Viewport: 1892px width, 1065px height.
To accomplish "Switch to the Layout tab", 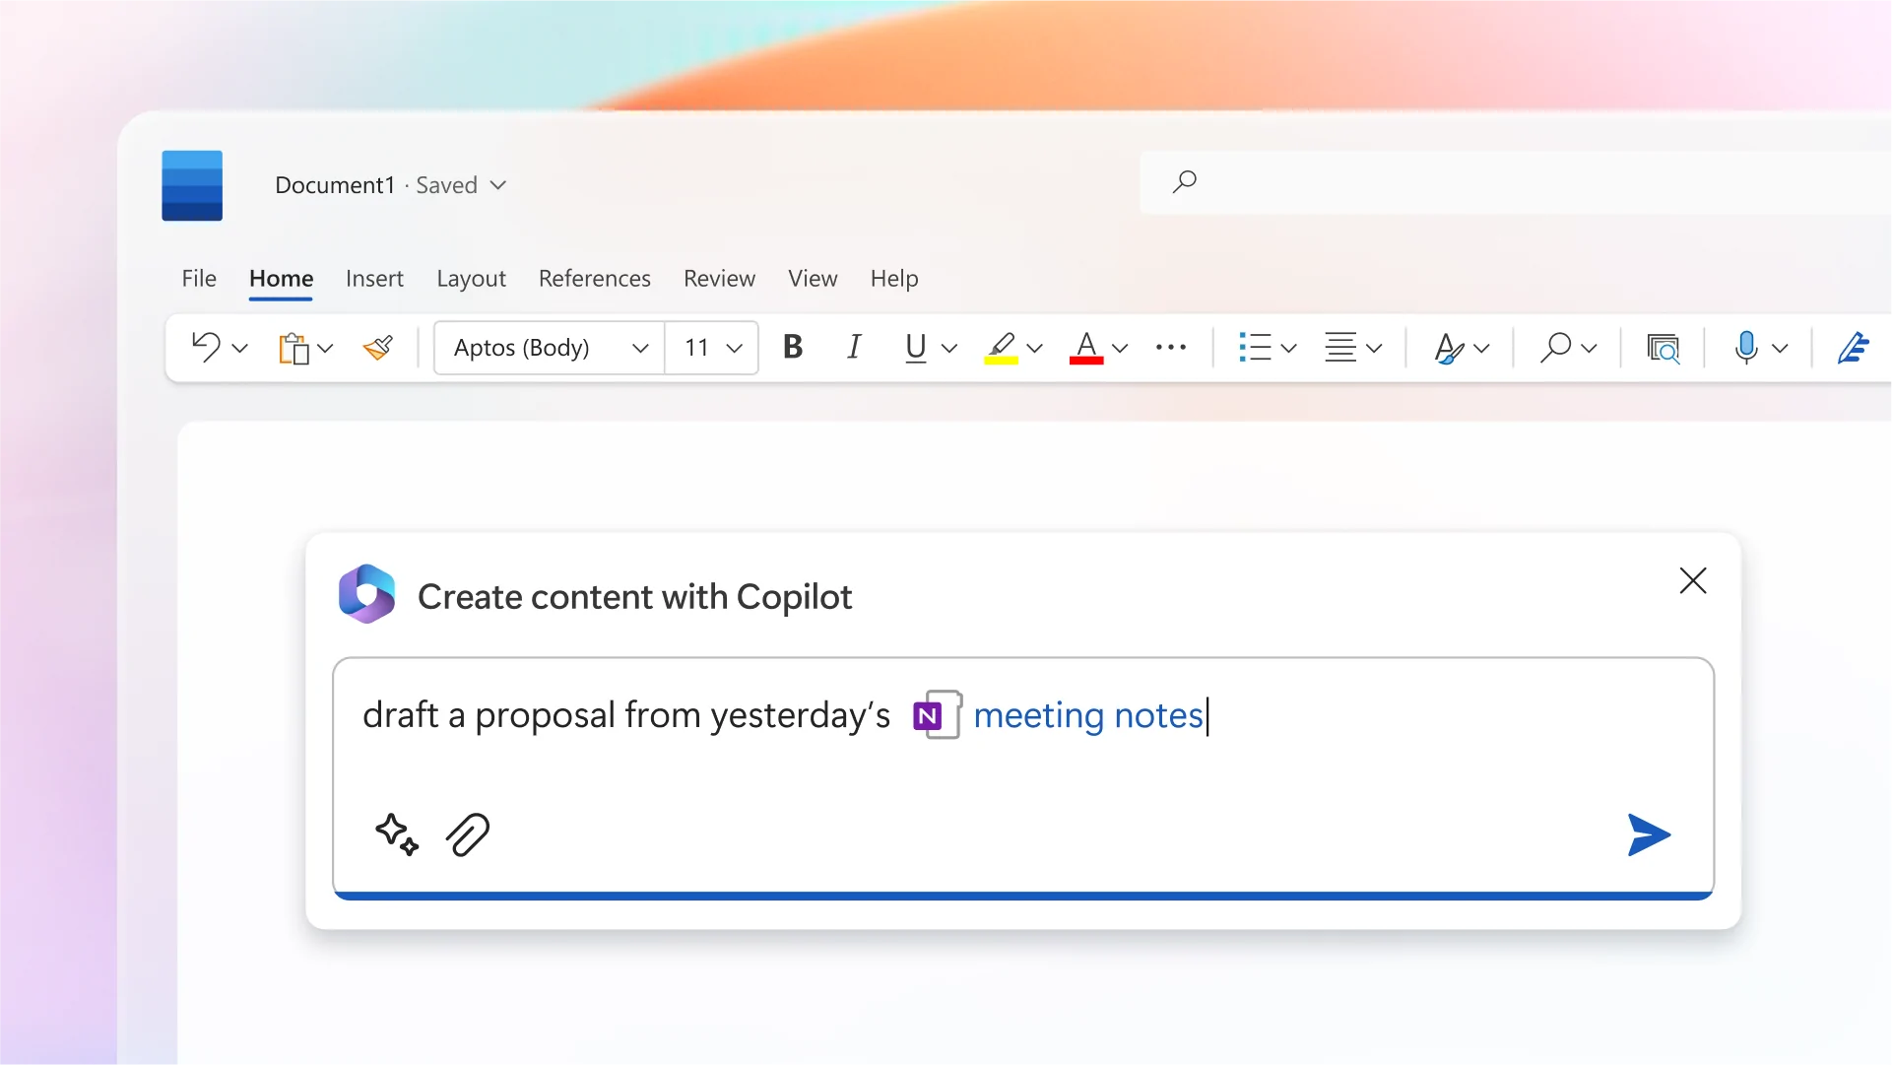I will click(x=471, y=279).
